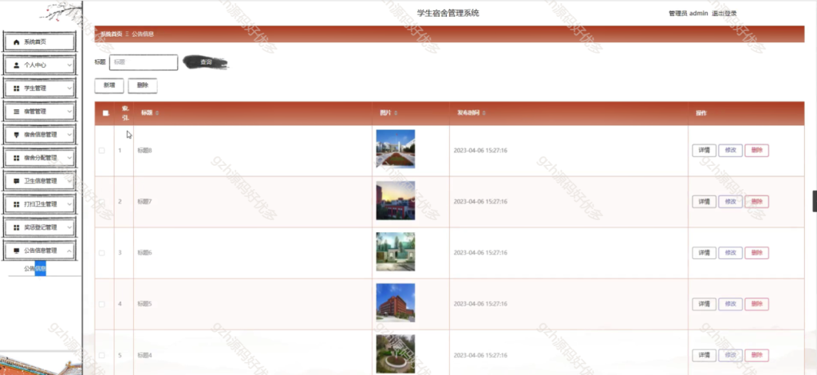Check the checkbox for row 标题8
This screenshot has width=817, height=375.
(x=101, y=150)
